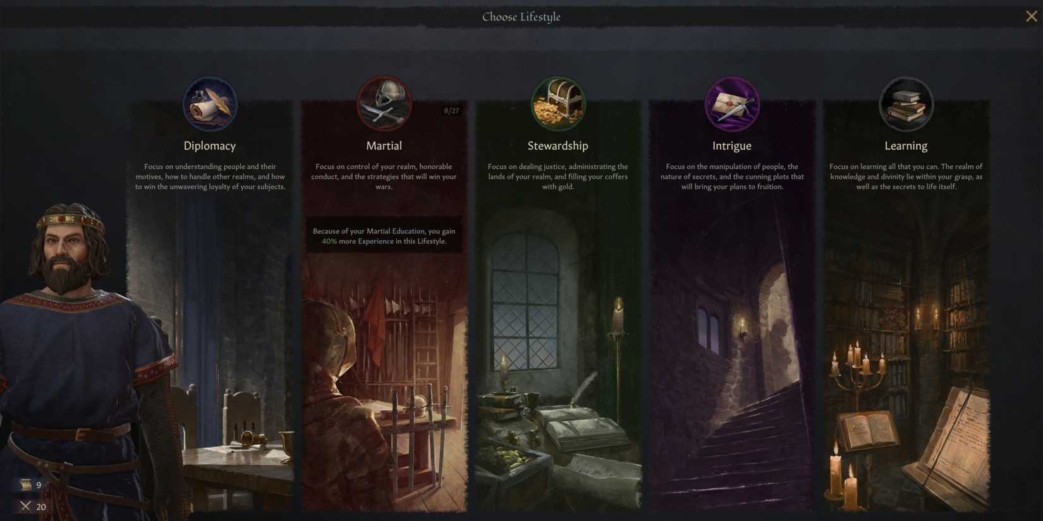Select the Diplomacy scroll and quill icon
Image resolution: width=1043 pixels, height=521 pixels.
coord(210,104)
